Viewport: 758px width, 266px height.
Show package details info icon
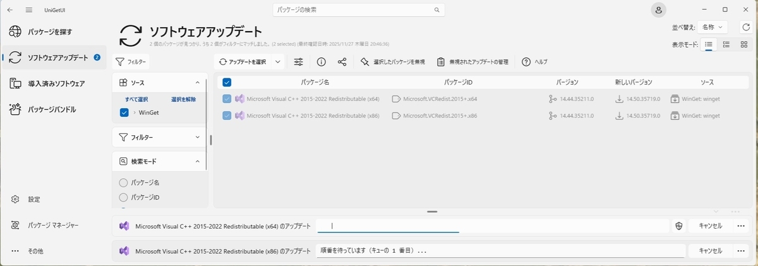point(321,62)
